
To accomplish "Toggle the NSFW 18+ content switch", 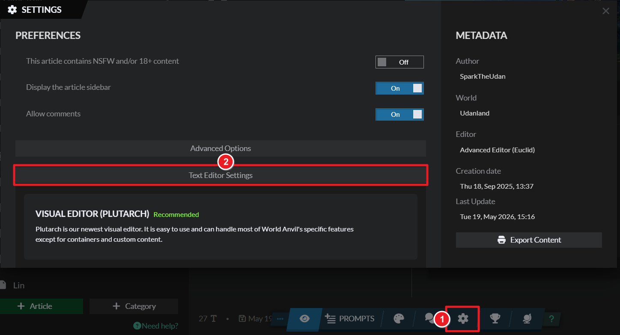I will [x=399, y=62].
